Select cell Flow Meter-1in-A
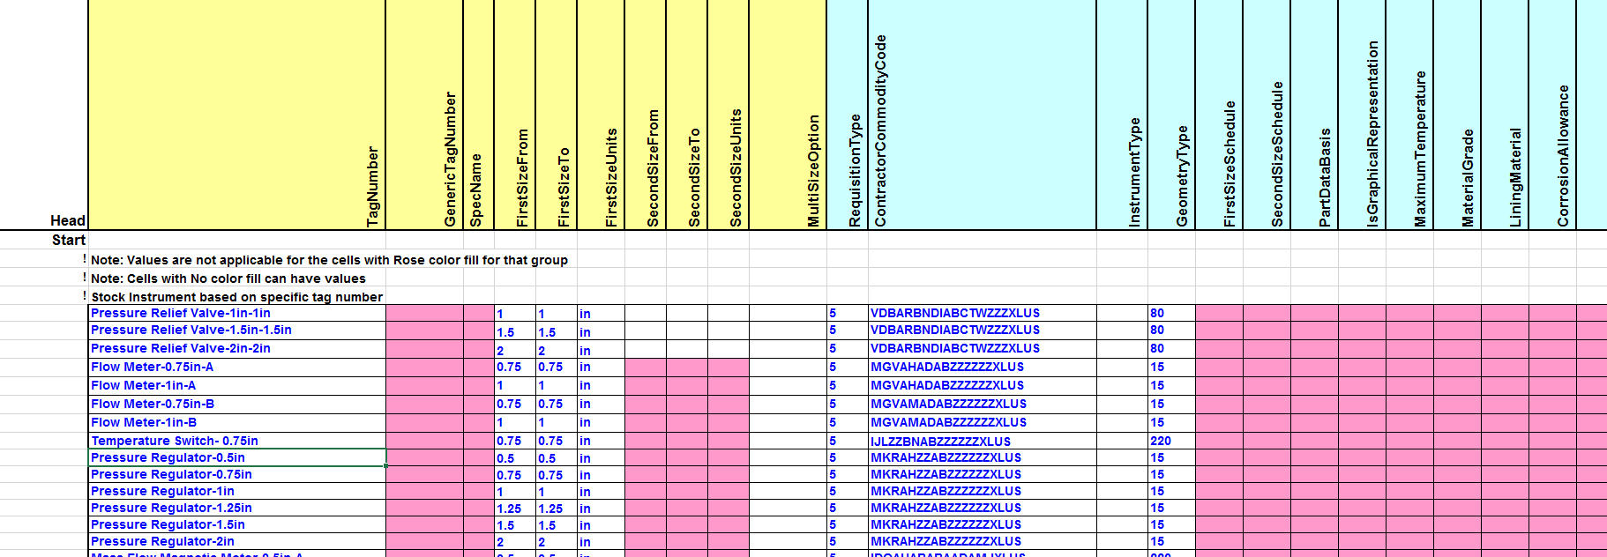1607x557 pixels. (x=237, y=385)
